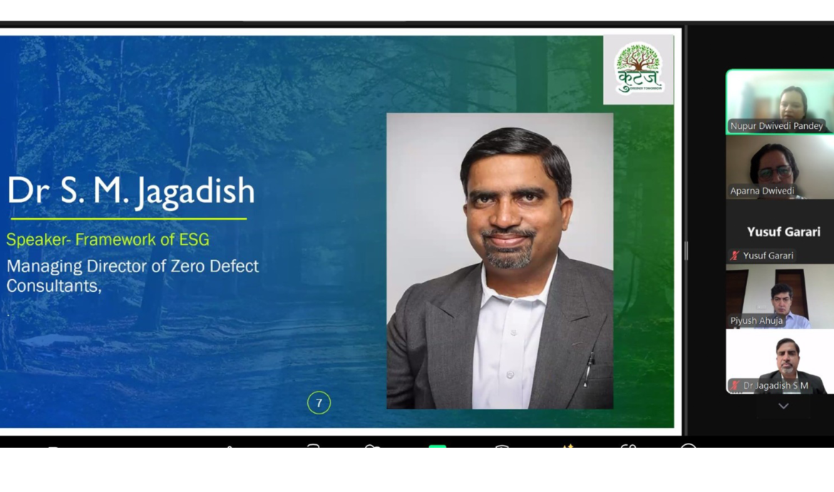Click the 'Speaker- Framework of ESG' subtitle

click(108, 240)
